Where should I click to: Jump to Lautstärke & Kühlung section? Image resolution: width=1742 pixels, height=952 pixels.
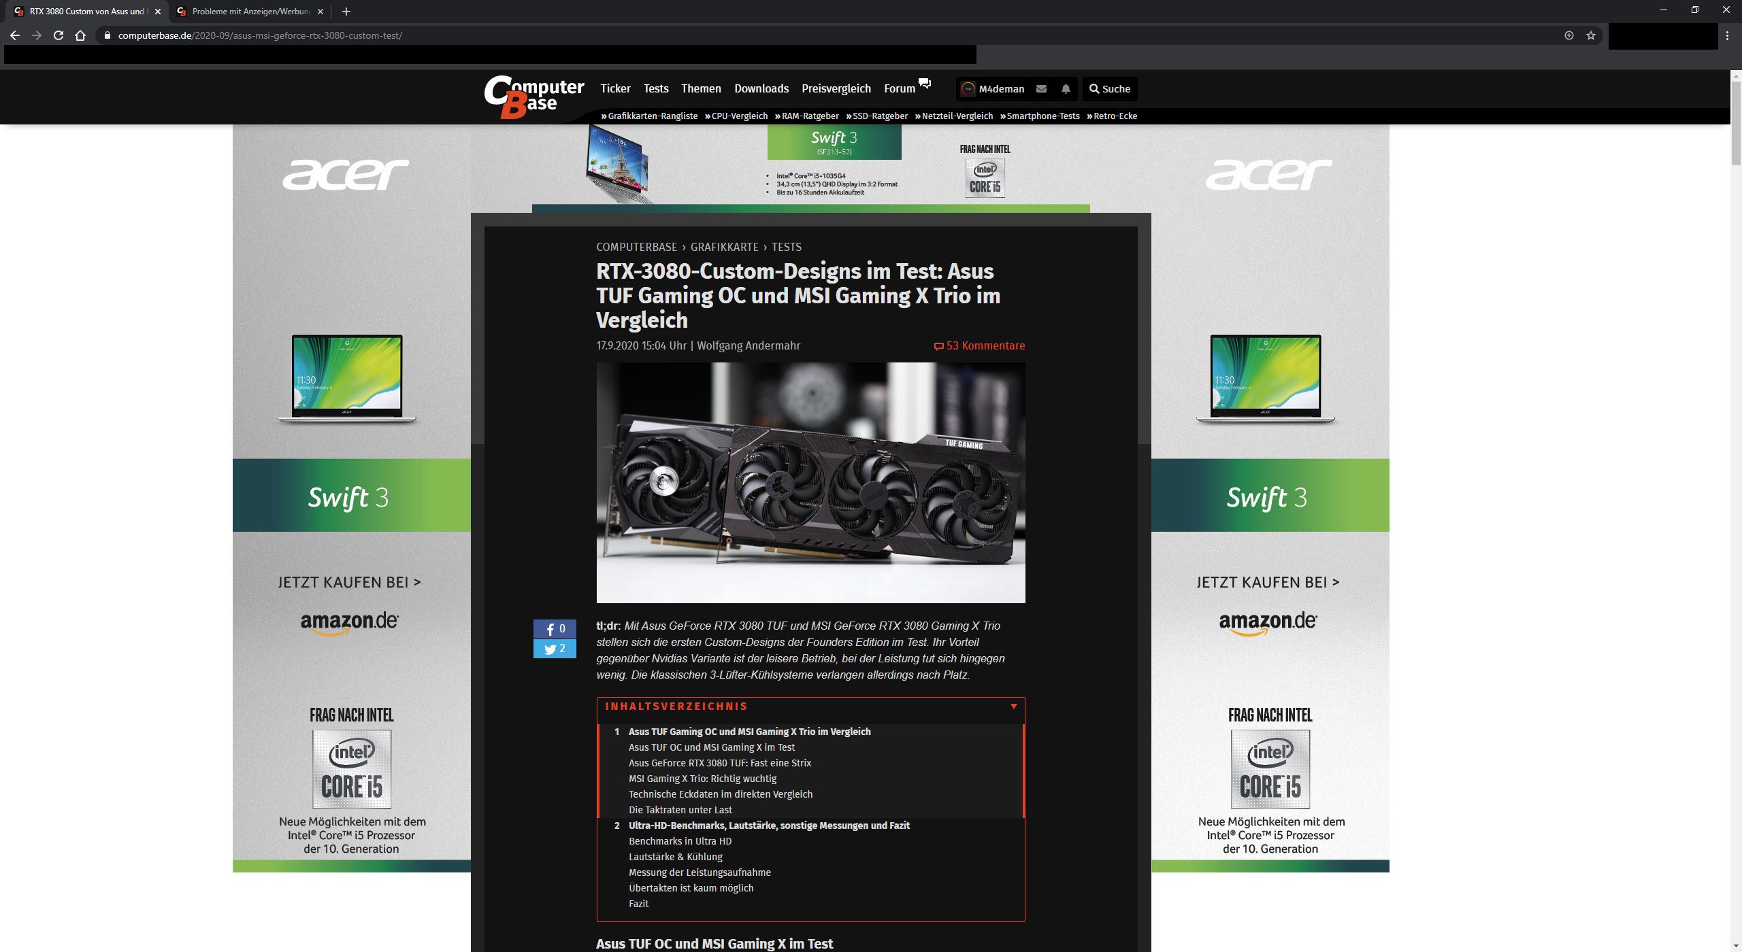[x=675, y=857]
